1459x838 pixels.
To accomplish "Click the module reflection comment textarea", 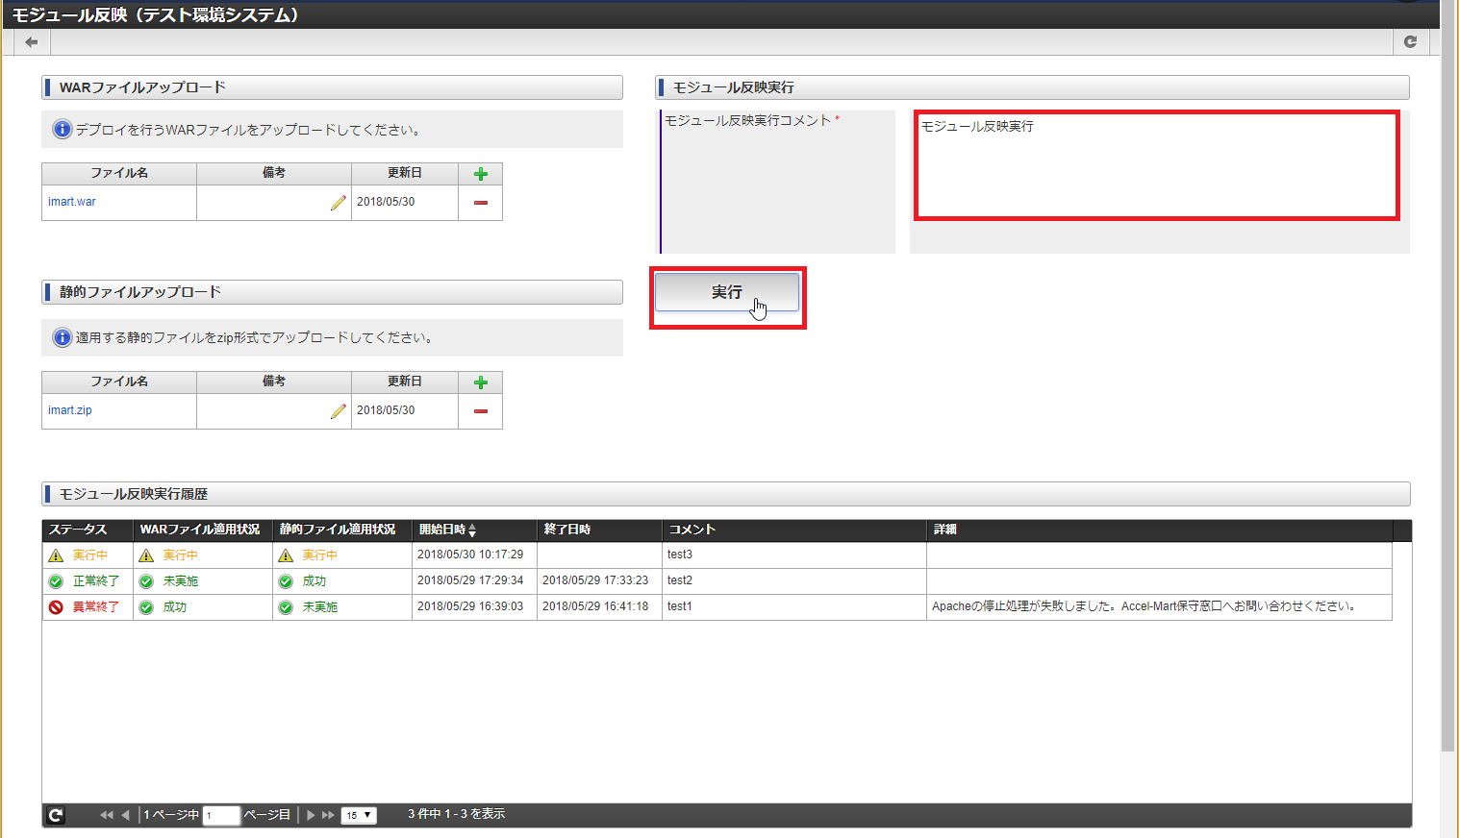I will point(1157,165).
